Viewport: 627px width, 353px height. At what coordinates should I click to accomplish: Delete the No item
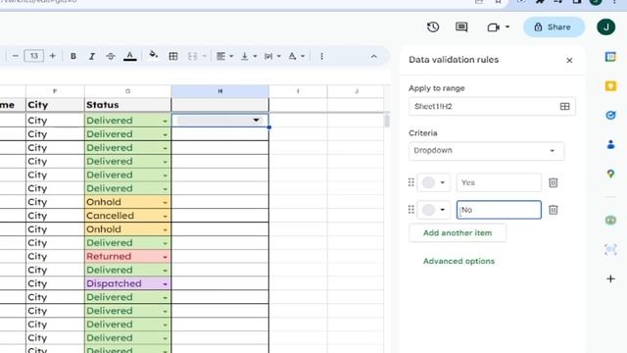point(553,210)
